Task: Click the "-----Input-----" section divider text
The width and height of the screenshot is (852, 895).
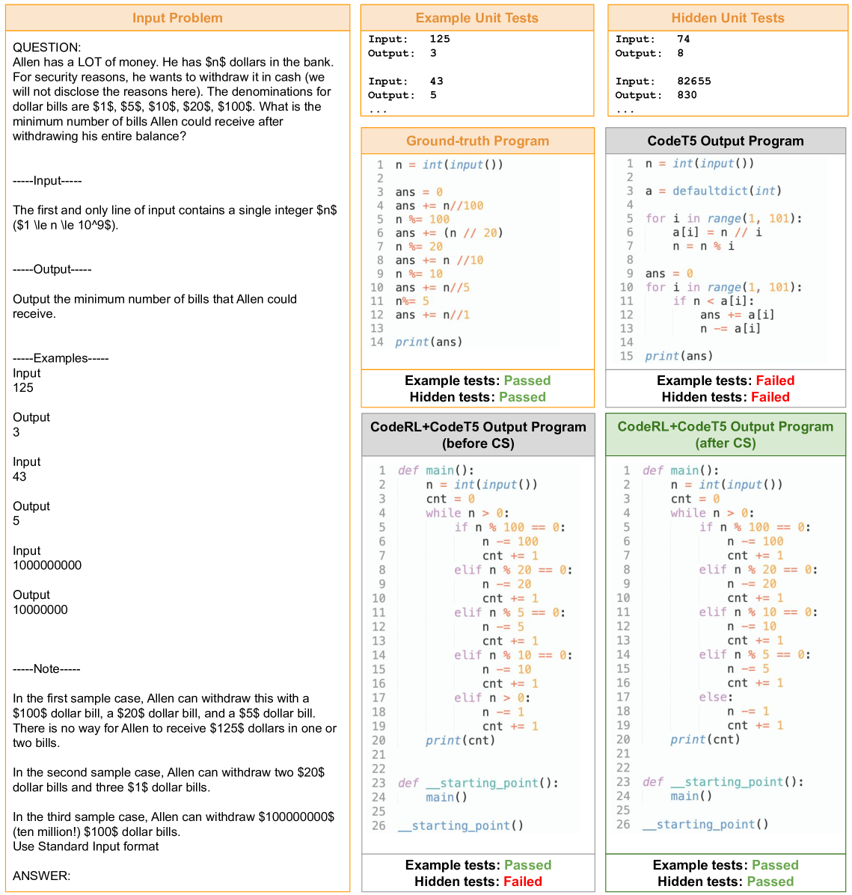Action: click(47, 181)
